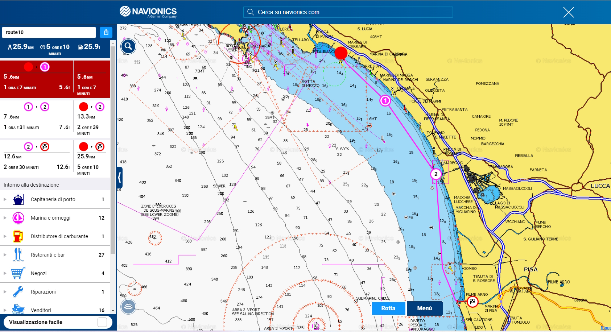Click the Intorno alla destinazione heading
The image size is (611, 332).
[31, 185]
